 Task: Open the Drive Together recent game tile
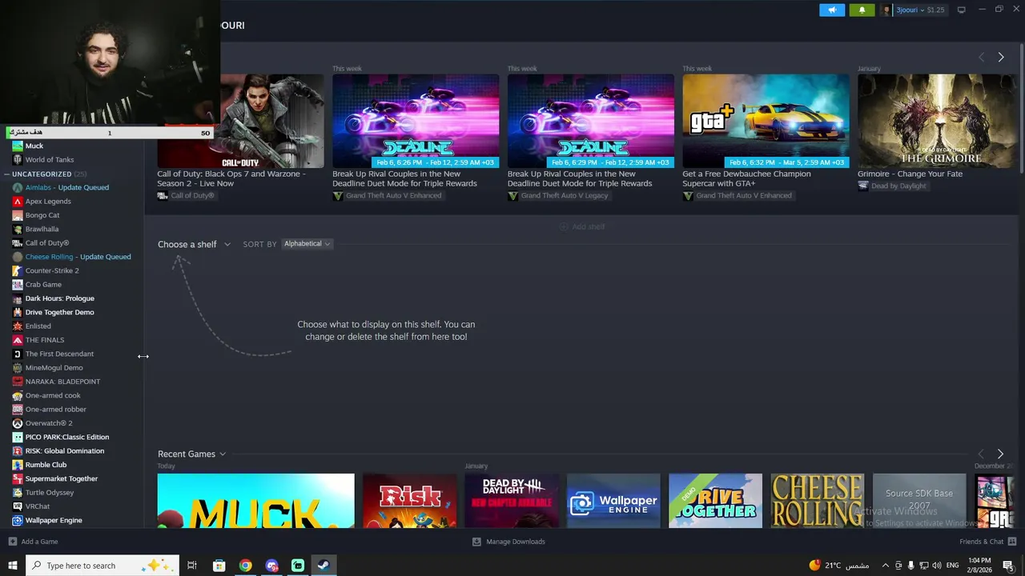tap(716, 501)
